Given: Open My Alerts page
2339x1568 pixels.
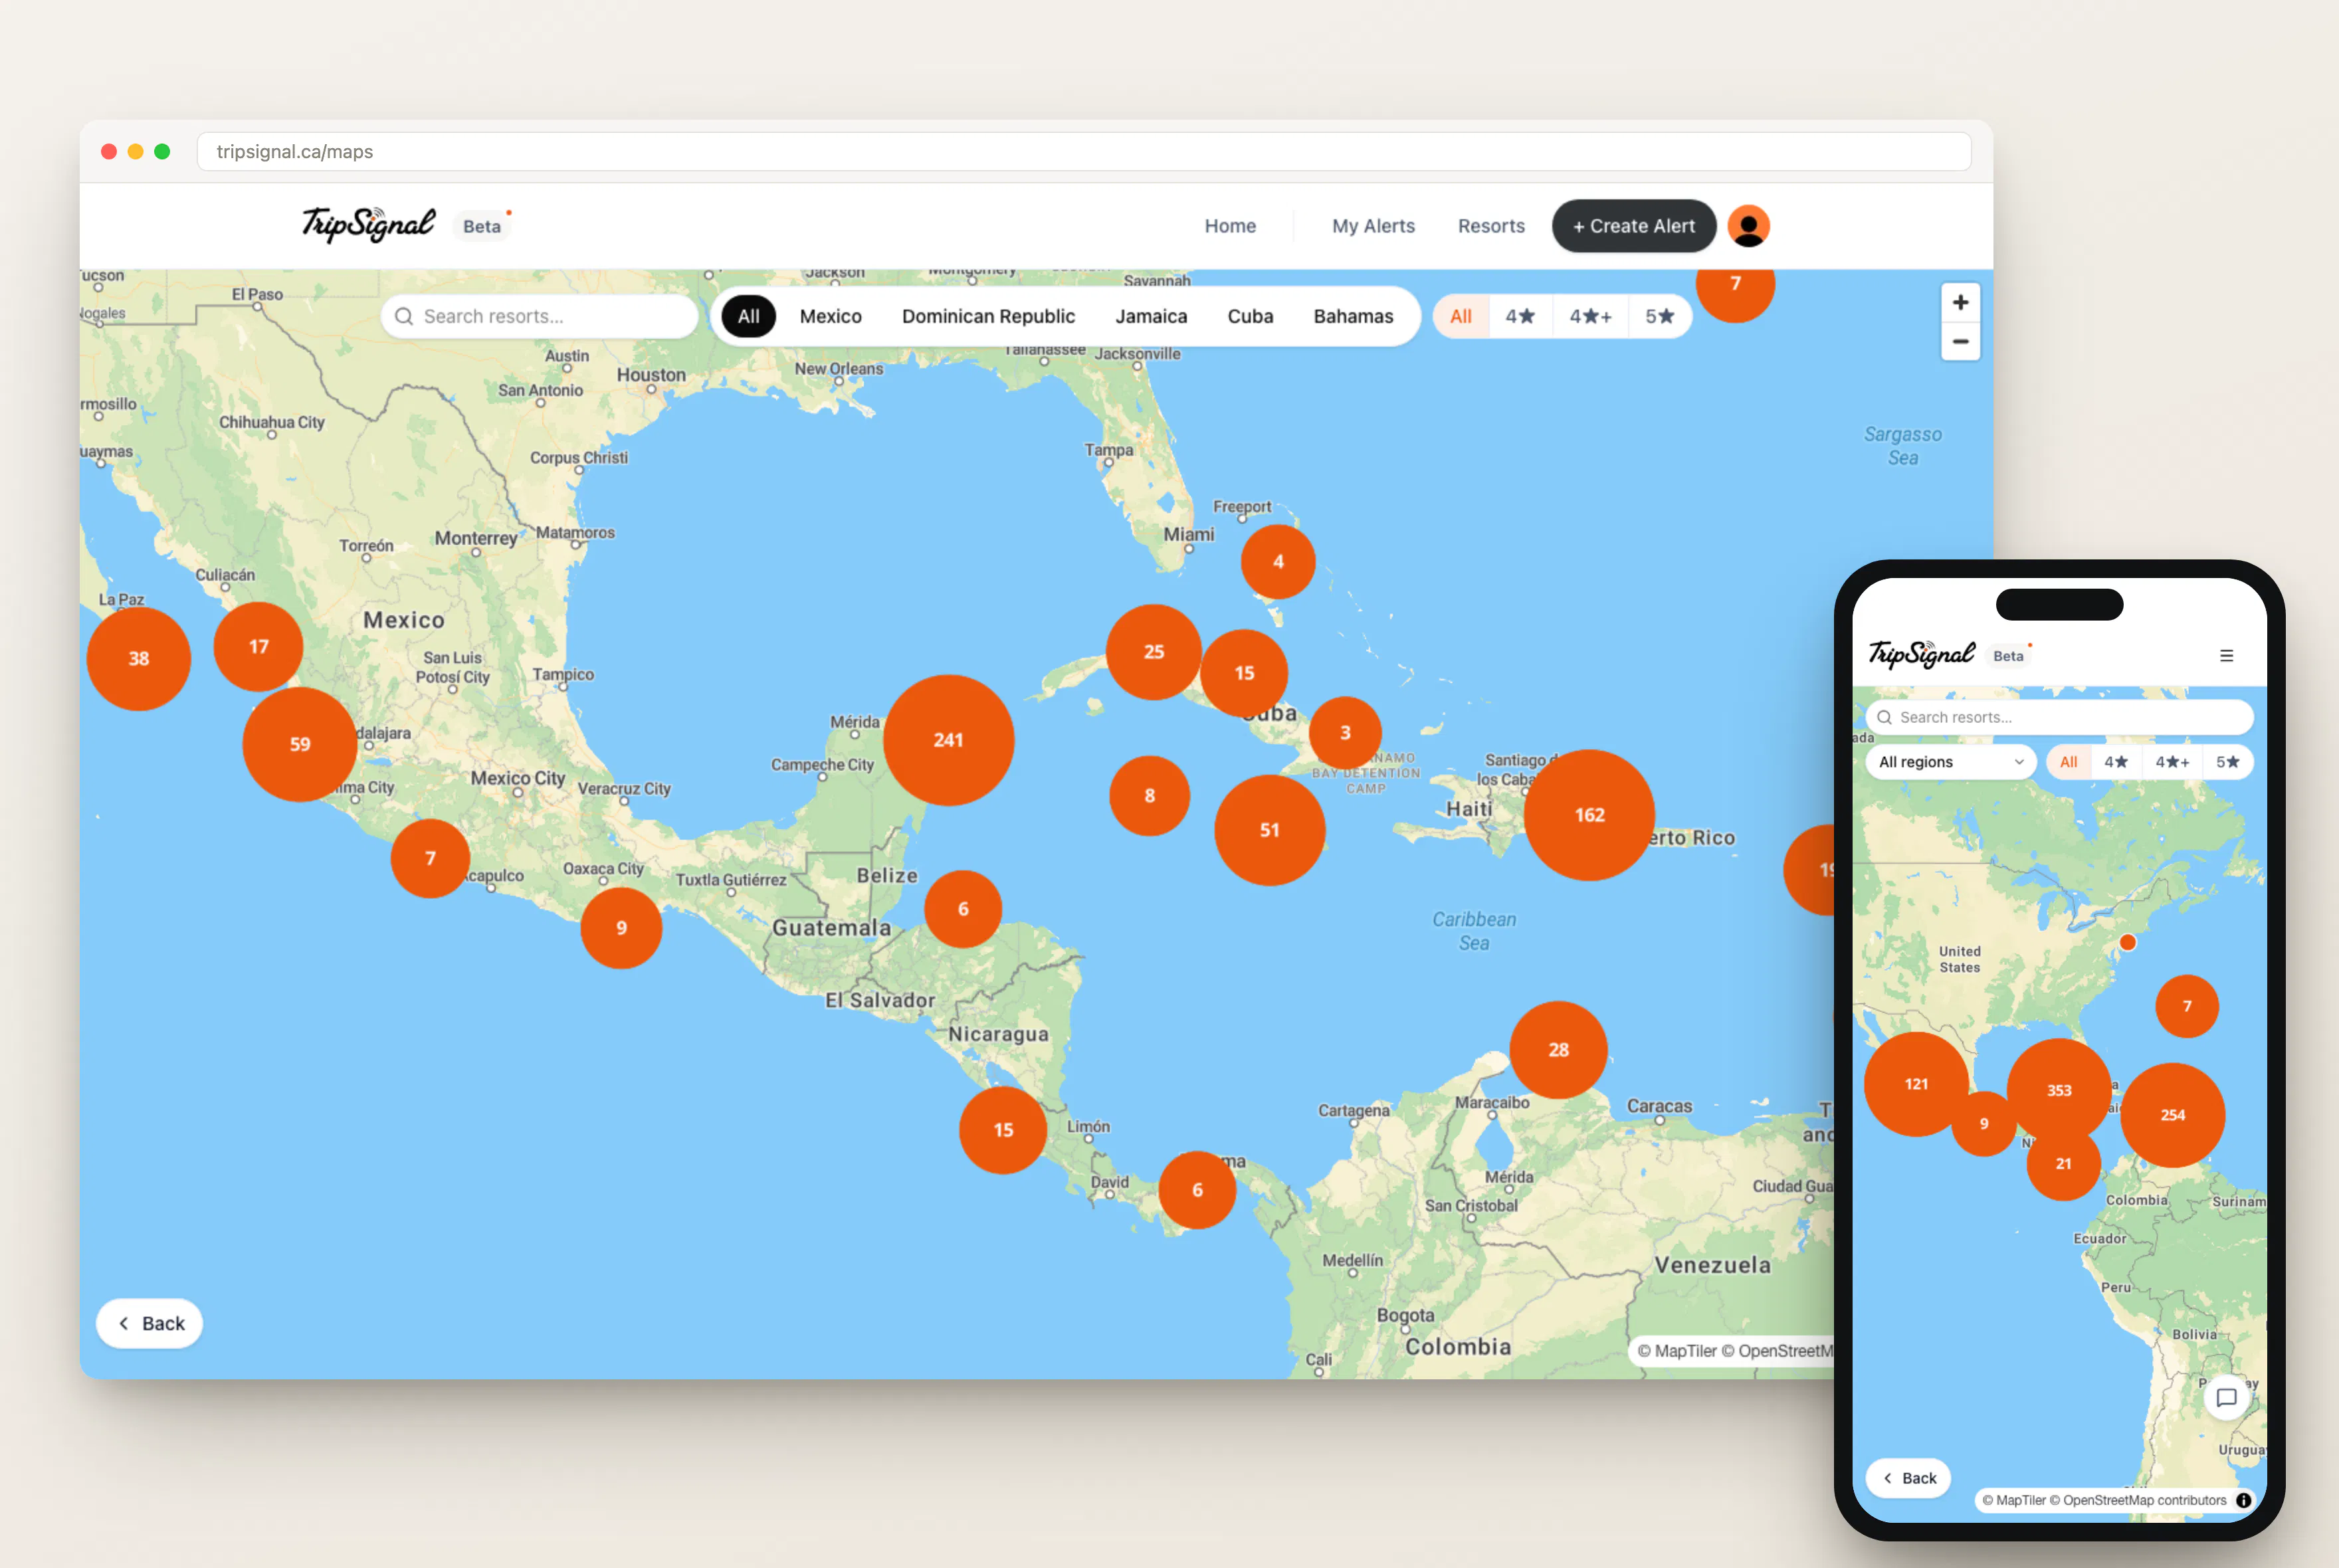Looking at the screenshot, I should tap(1373, 226).
